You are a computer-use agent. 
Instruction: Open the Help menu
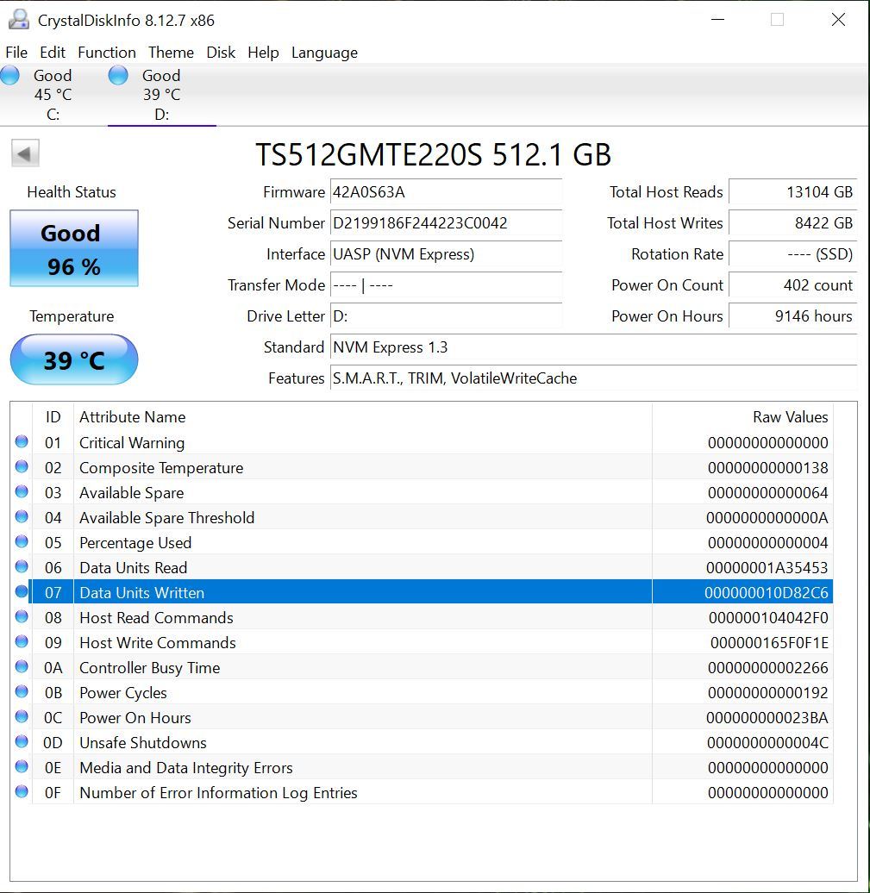click(263, 53)
